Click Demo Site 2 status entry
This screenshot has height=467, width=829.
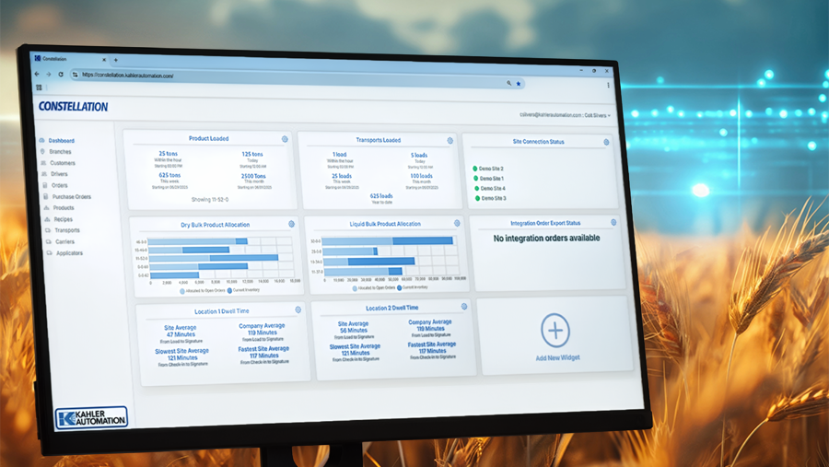pyautogui.click(x=488, y=169)
